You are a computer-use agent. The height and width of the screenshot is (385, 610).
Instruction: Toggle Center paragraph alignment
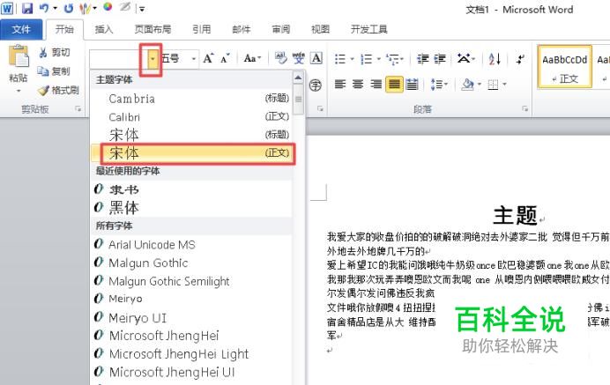click(358, 84)
